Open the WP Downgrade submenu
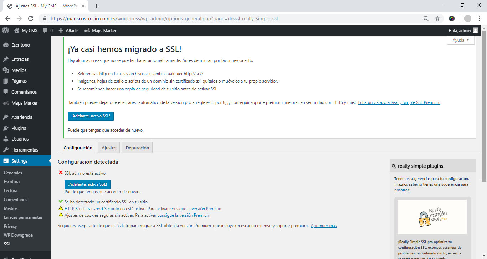The height and width of the screenshot is (259, 487). pyautogui.click(x=18, y=235)
